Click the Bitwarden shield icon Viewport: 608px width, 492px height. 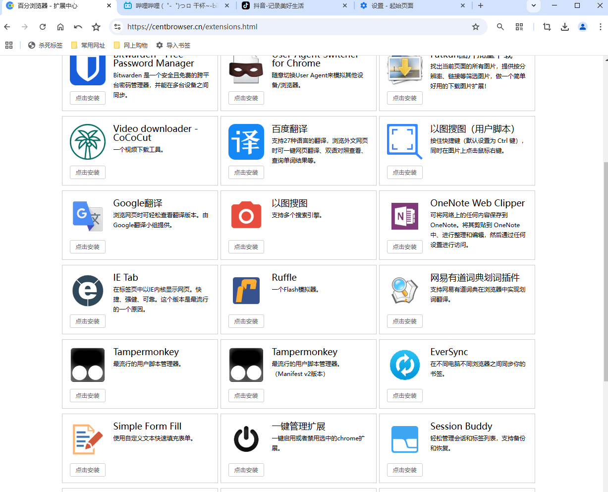tap(88, 69)
